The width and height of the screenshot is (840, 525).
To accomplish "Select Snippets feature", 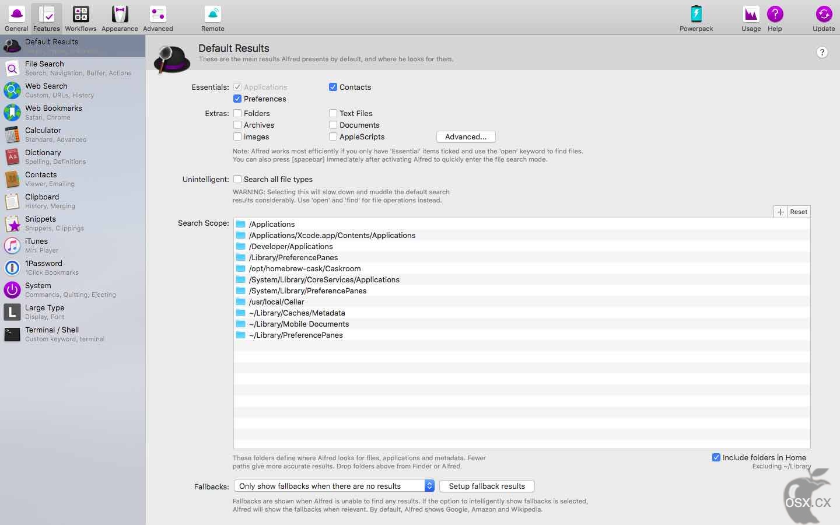I will click(72, 223).
